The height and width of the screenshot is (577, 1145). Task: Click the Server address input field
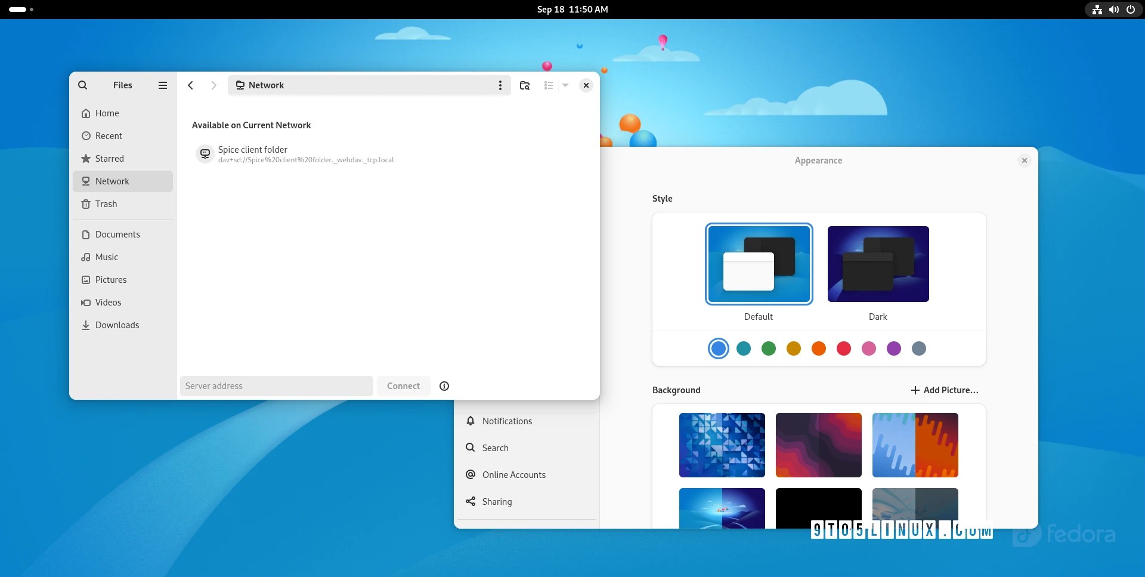point(277,386)
